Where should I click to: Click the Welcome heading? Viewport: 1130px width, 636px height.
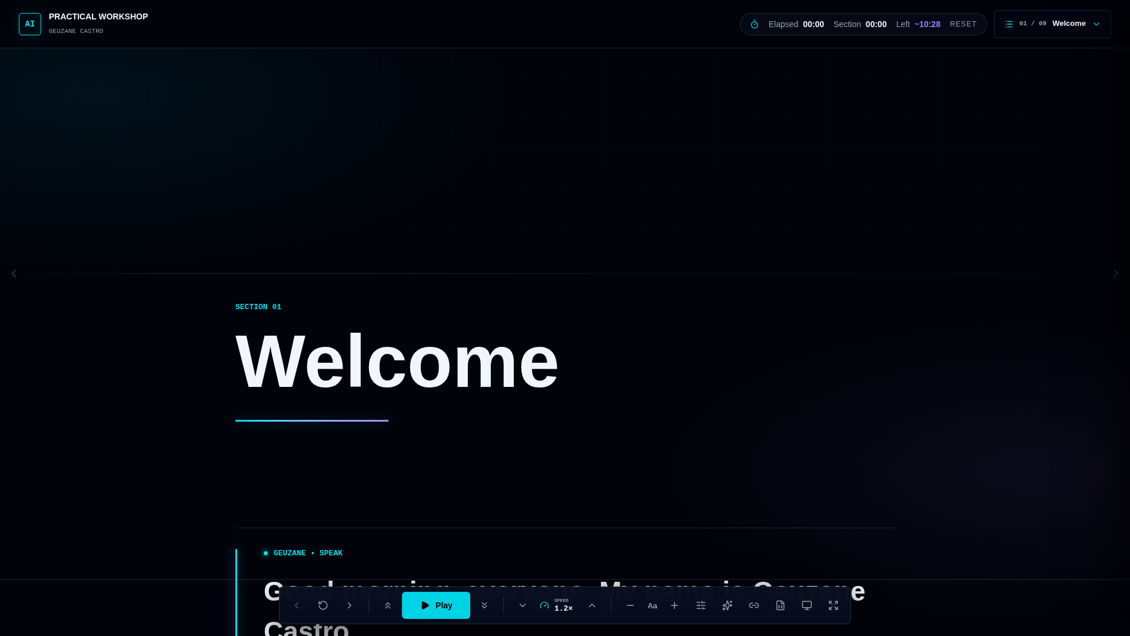(397, 361)
